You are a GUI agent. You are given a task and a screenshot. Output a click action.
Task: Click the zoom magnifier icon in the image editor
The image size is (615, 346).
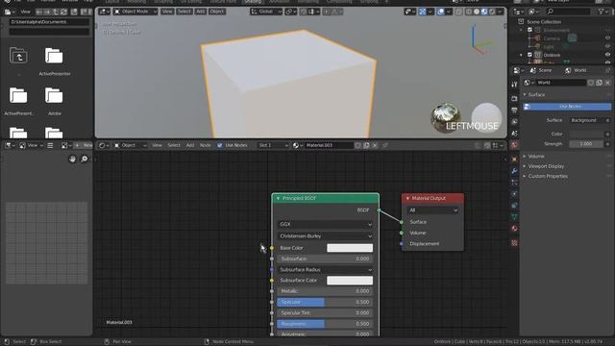click(x=85, y=159)
